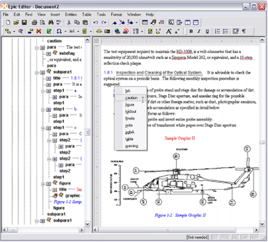Collapse the step1 b. tree node
Image resolution: width=268 pixels, height=242 pixels.
point(43,109)
